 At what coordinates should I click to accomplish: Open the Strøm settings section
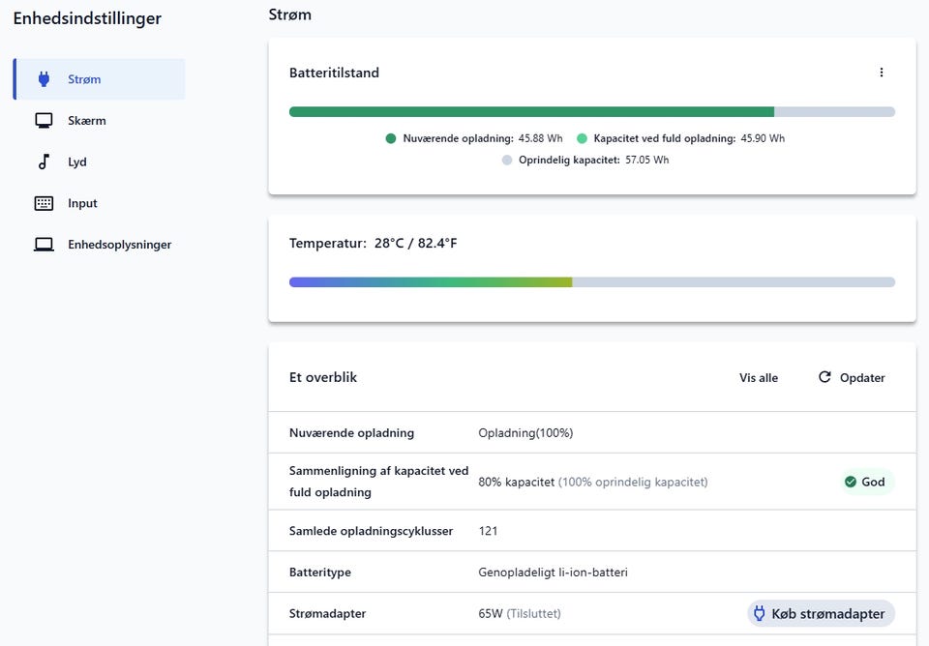click(x=85, y=79)
